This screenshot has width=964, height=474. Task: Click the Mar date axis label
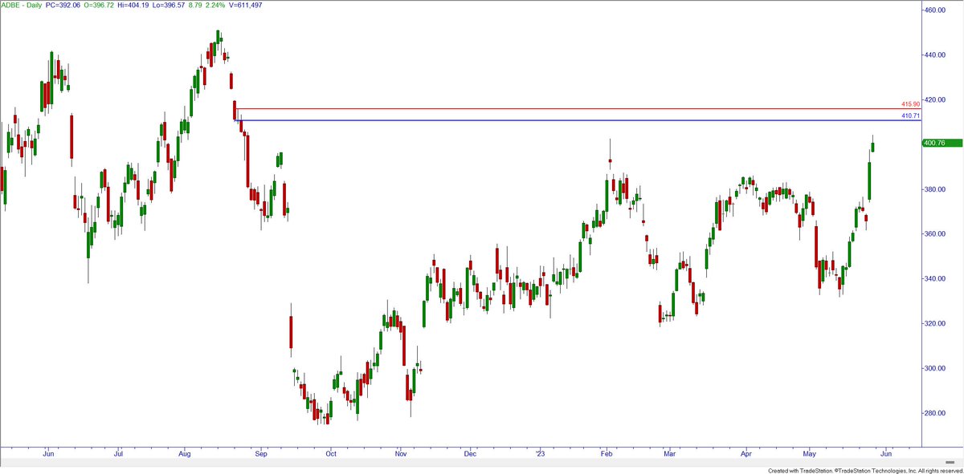669,452
